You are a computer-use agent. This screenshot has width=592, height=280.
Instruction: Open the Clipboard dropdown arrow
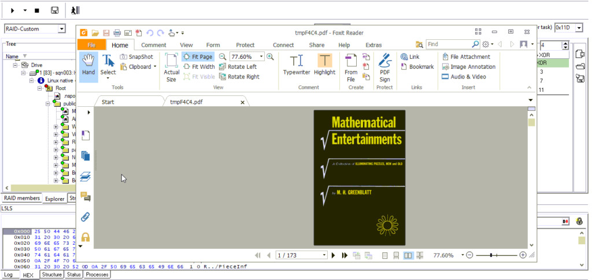click(x=155, y=67)
